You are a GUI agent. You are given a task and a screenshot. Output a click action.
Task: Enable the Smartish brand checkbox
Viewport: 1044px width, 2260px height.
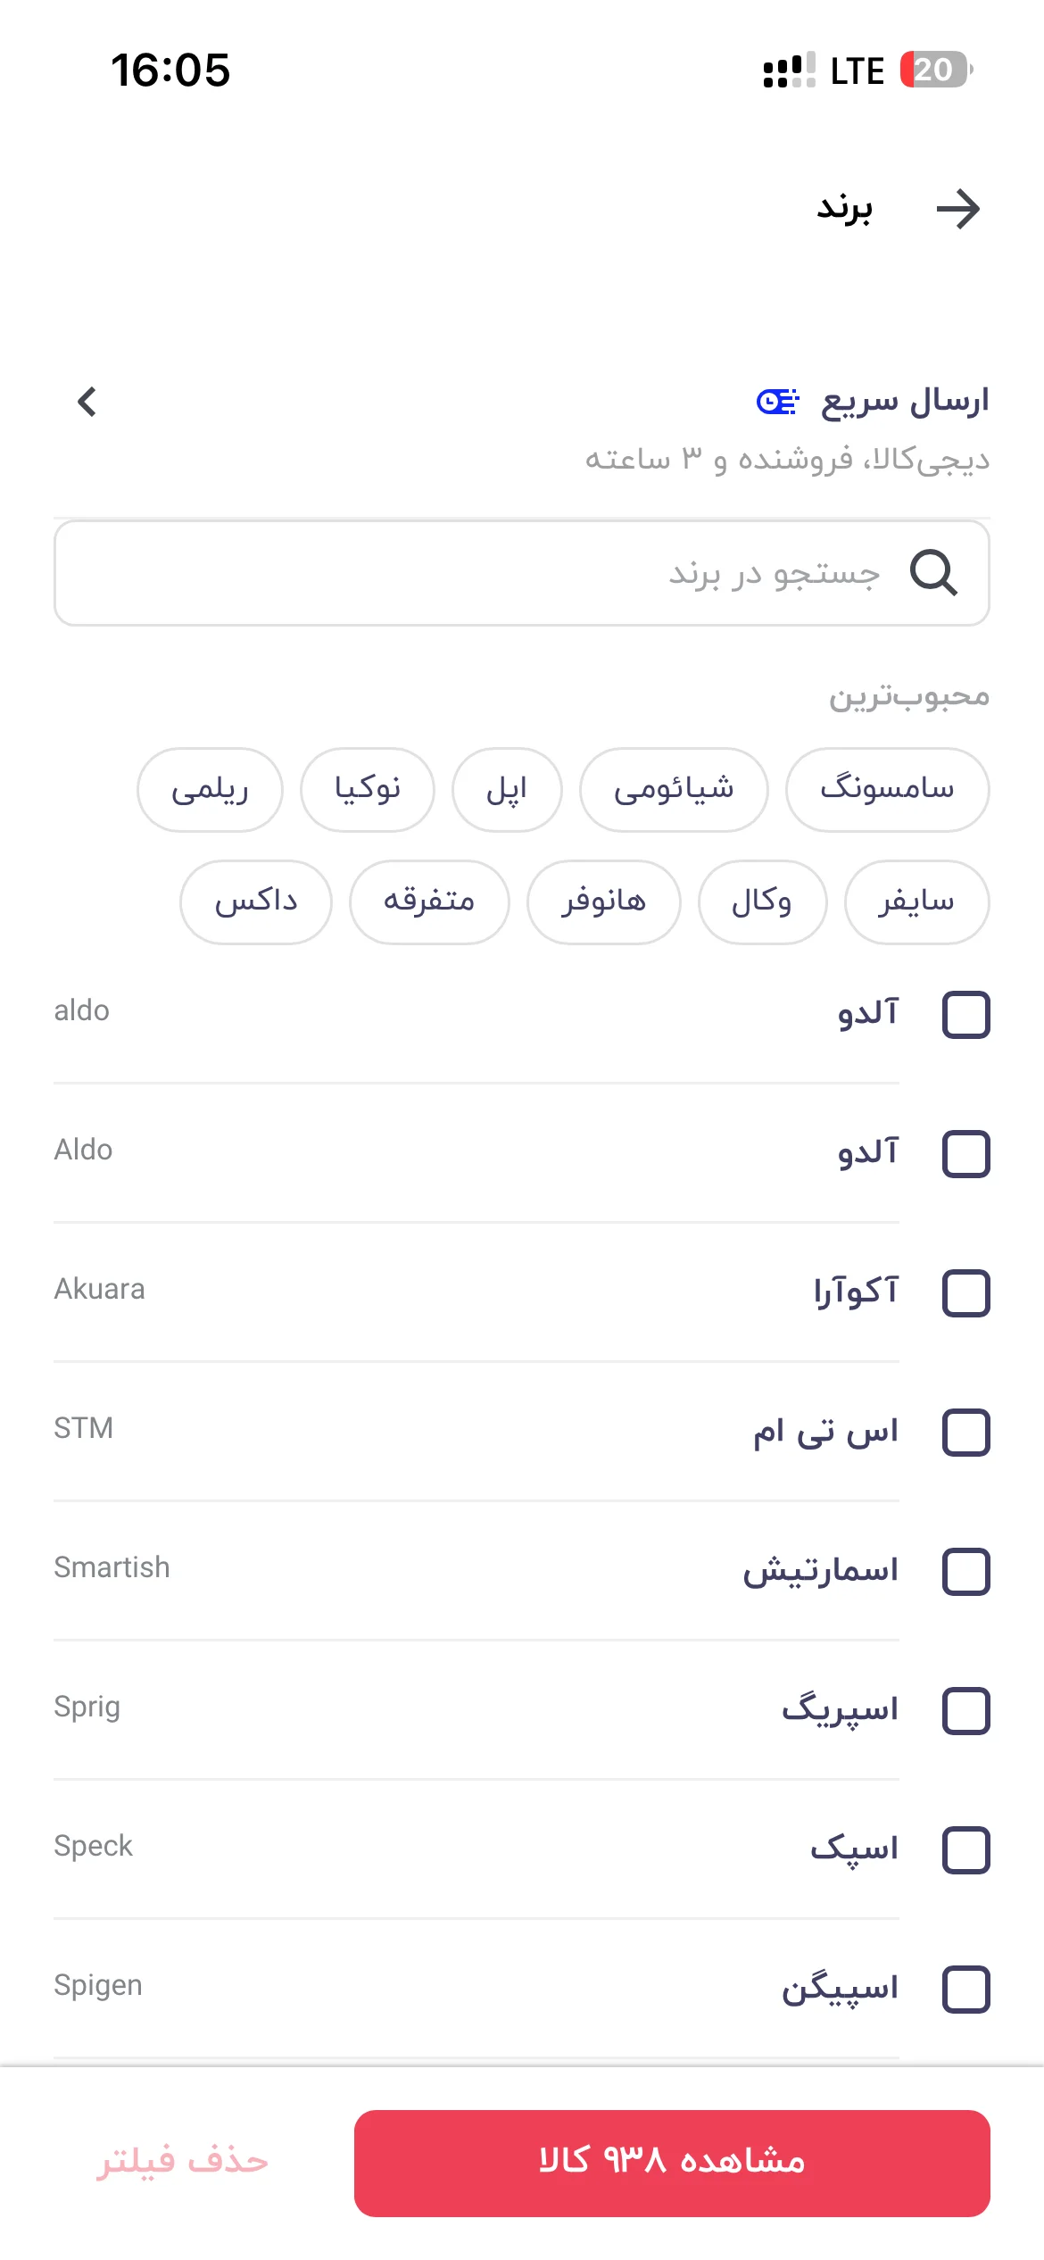(x=966, y=1572)
